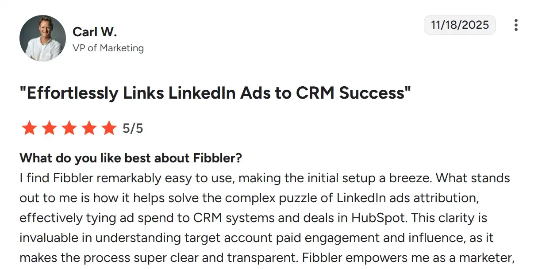Click "What do you like best about Fibbler?" heading
The image size is (538, 269).
coord(131,158)
